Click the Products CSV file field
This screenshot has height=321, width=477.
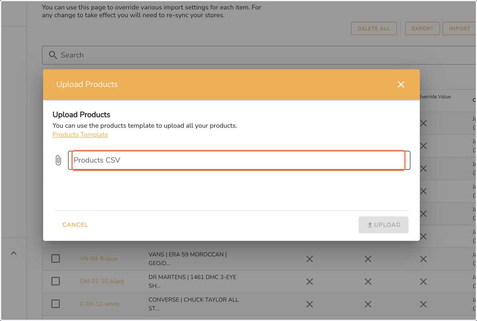tap(239, 160)
